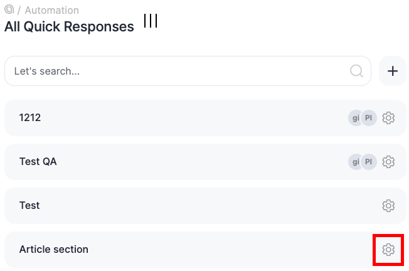Screen dimensions: 409x271
Task: Open the 1212 quick response
Action: click(x=30, y=117)
